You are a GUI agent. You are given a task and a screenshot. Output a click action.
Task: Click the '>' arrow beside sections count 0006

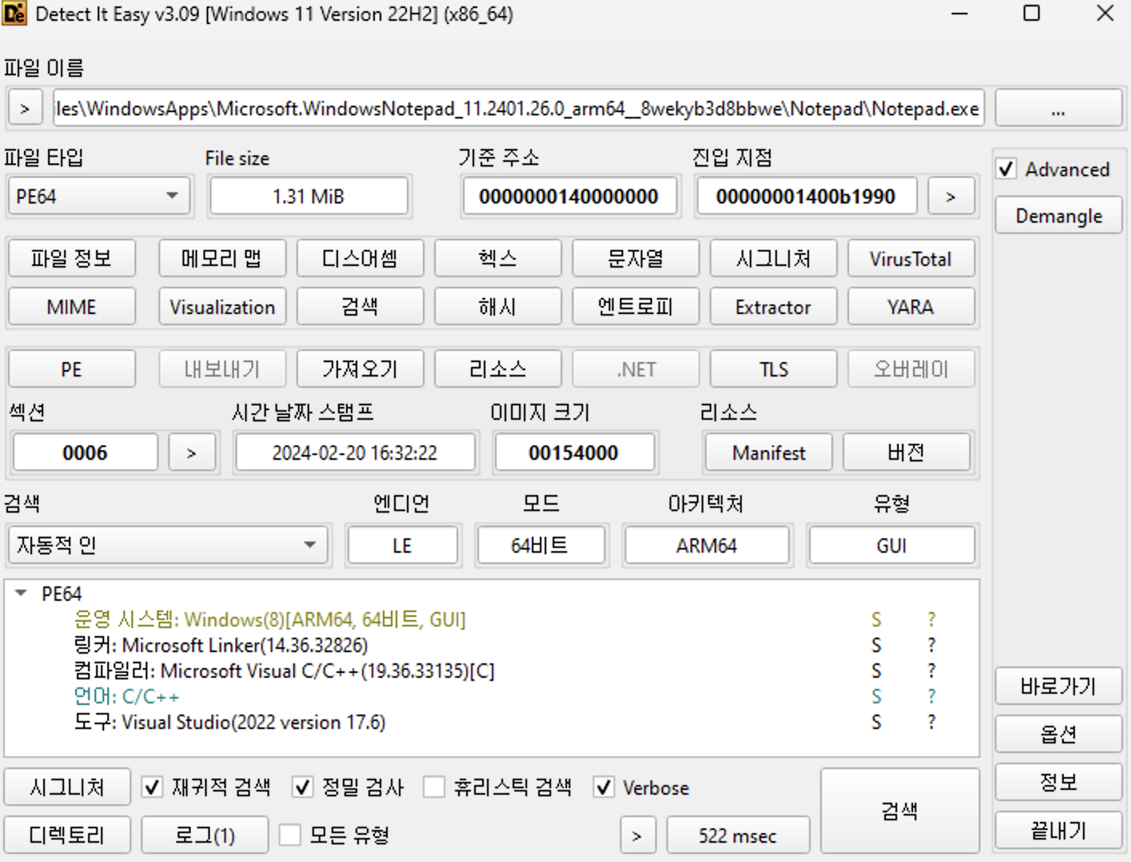point(191,453)
